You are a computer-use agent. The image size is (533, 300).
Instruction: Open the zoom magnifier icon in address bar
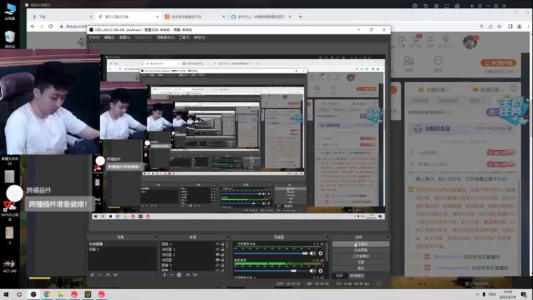click(x=482, y=26)
